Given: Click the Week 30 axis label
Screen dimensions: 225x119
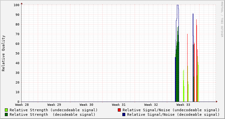Looking at the screenshot, I should (x=87, y=105).
